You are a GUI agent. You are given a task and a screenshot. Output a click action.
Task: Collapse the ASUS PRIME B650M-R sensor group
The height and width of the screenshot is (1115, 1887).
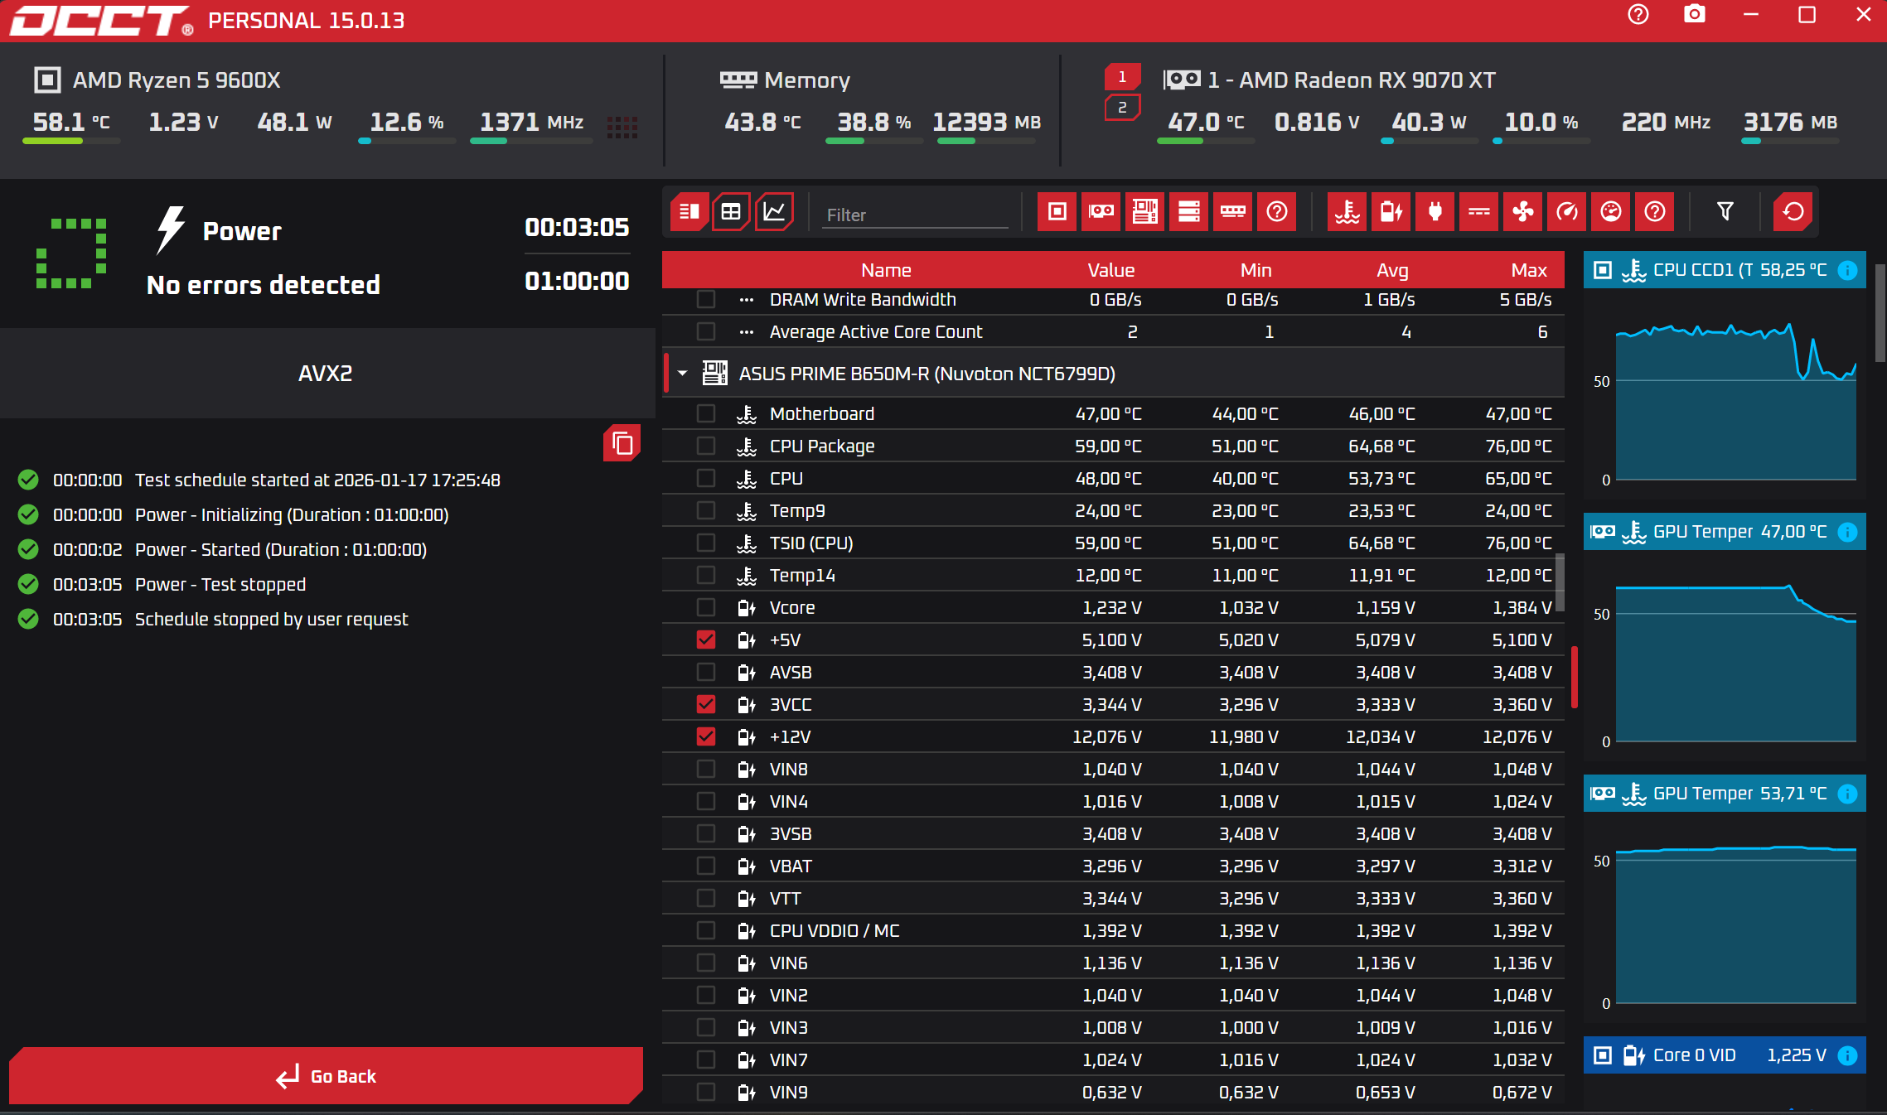[682, 374]
